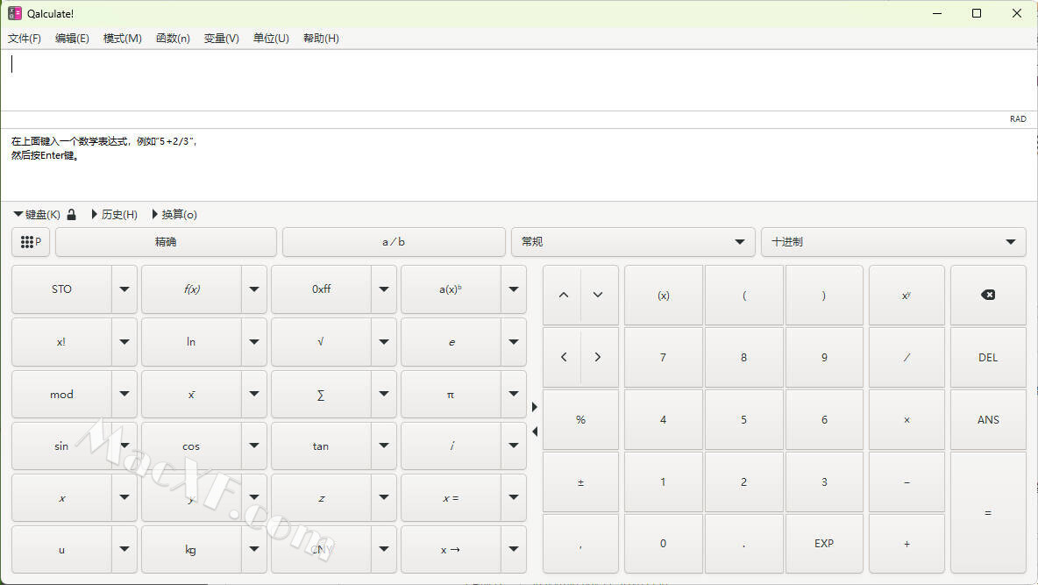Insert pi constant key

pos(451,394)
